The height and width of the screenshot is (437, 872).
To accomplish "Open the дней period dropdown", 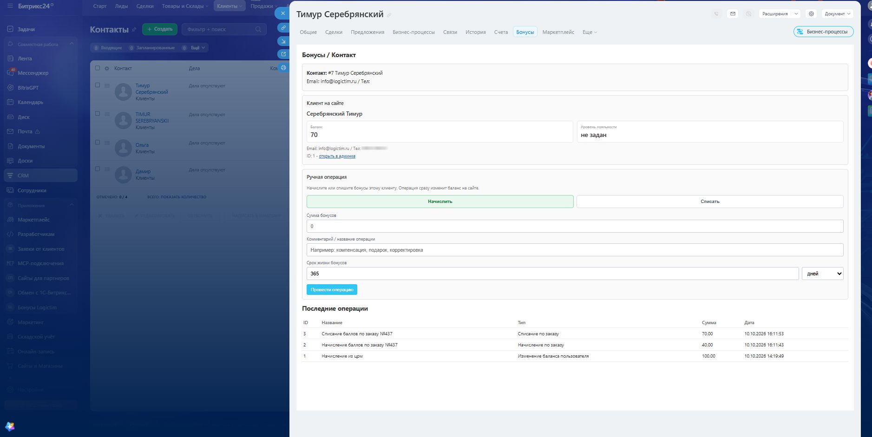I will click(822, 274).
